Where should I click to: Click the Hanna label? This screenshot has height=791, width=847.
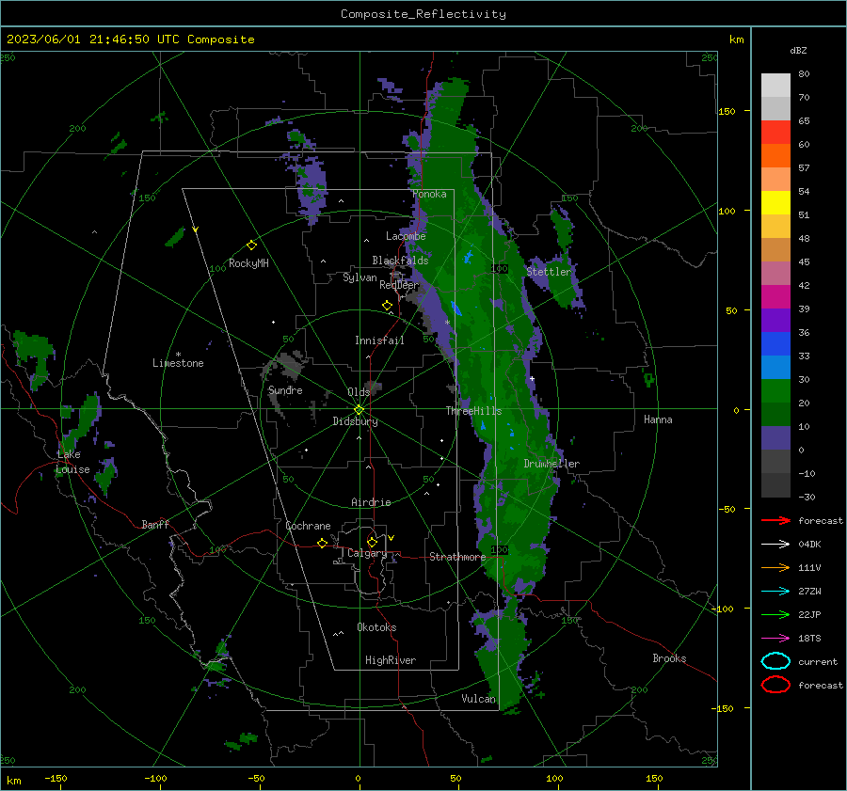[x=658, y=419]
